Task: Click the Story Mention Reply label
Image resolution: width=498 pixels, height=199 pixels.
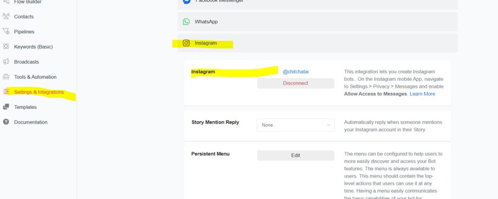Action: click(x=215, y=122)
